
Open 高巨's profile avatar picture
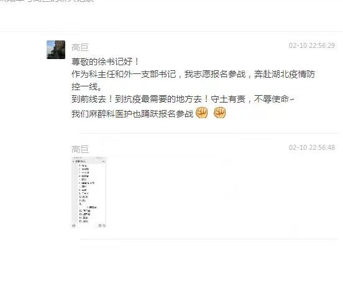pyautogui.click(x=56, y=50)
